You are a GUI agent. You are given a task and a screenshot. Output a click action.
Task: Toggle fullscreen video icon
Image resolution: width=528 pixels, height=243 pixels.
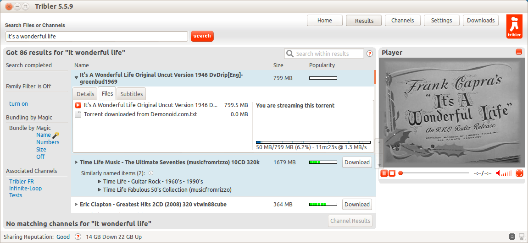click(520, 173)
